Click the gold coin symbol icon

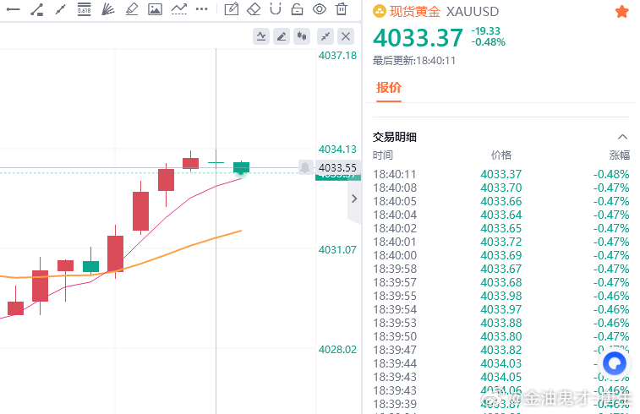click(x=380, y=12)
